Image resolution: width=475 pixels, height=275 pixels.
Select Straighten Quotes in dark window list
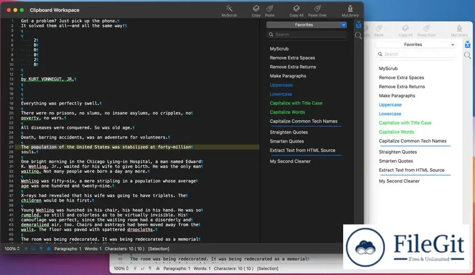(x=289, y=132)
